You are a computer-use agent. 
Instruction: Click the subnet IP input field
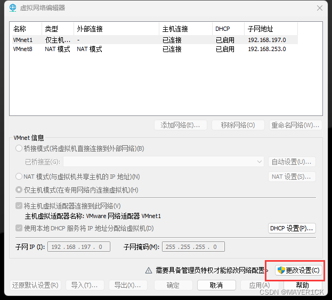tap(79, 247)
